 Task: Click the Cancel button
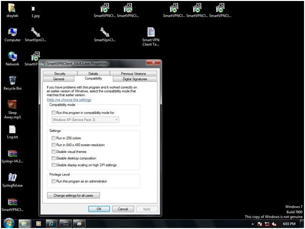click(x=123, y=209)
